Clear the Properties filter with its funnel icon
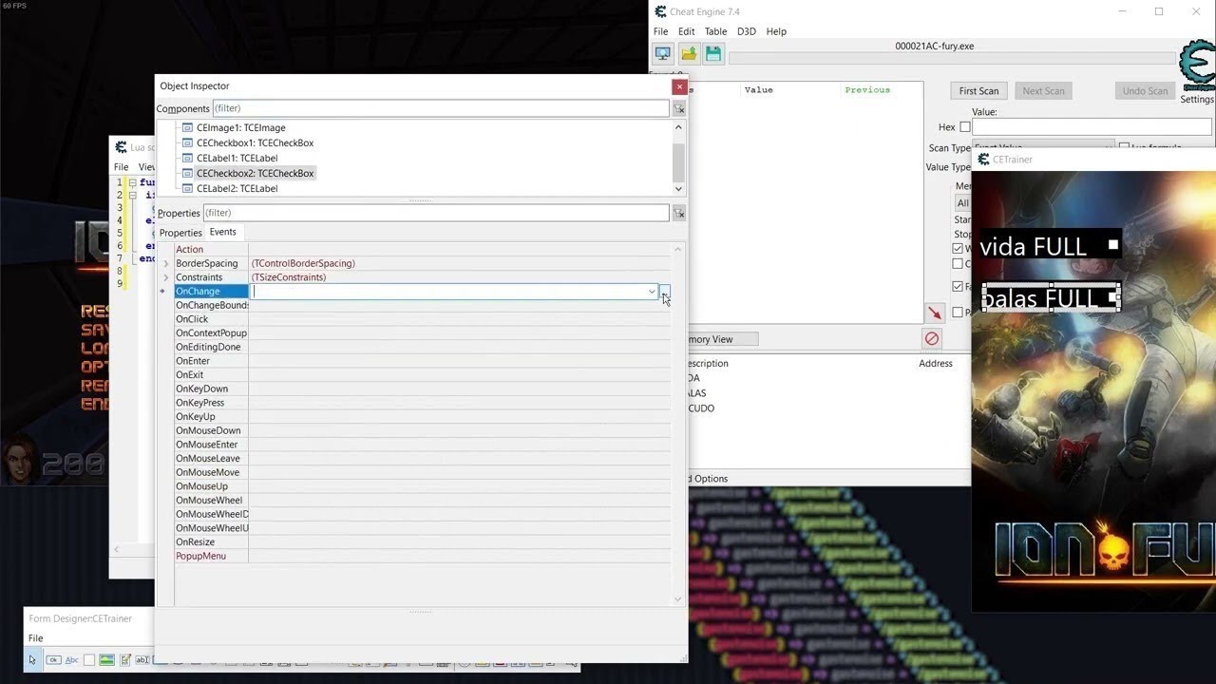This screenshot has width=1216, height=684. click(x=679, y=214)
